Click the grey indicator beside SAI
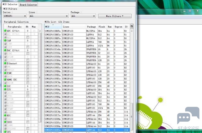 tap(5, 119)
